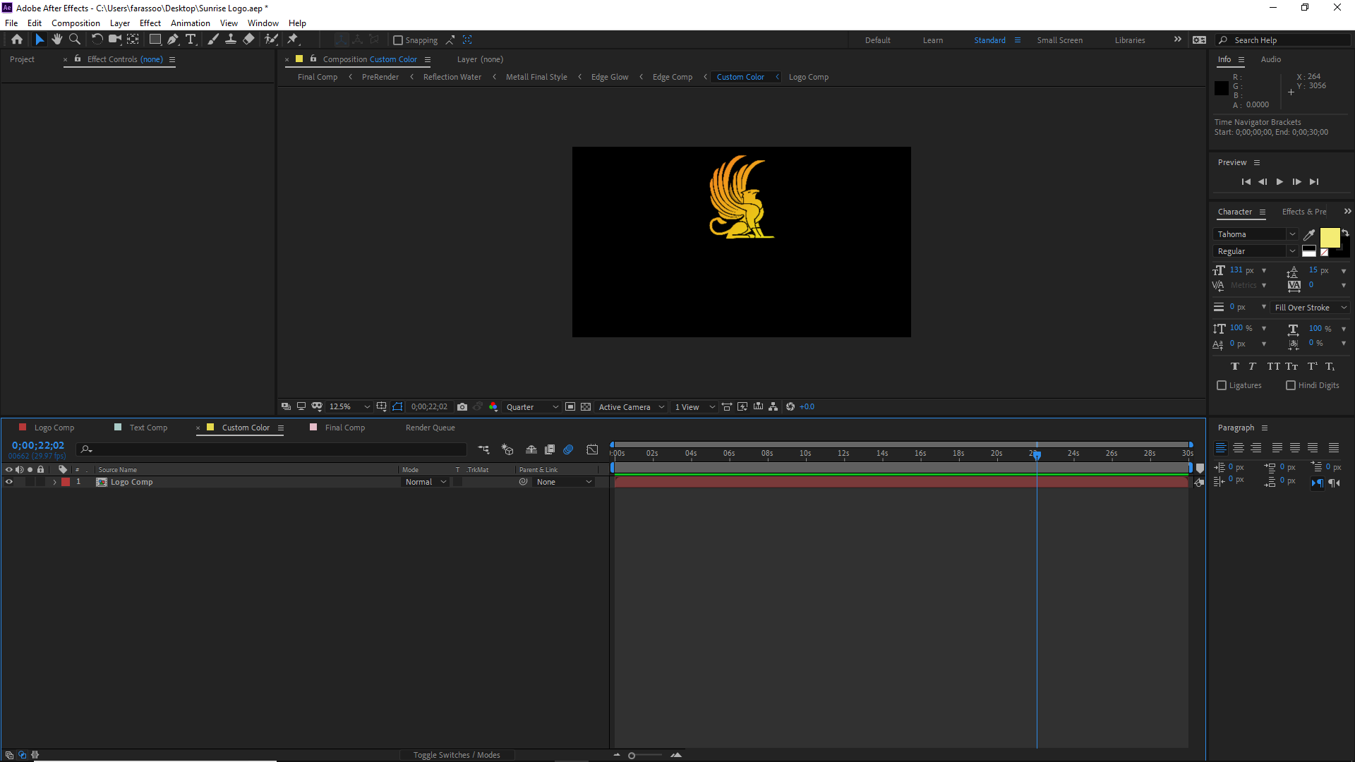Click the Snapping magnet icon
1355x762 pixels.
coord(450,40)
